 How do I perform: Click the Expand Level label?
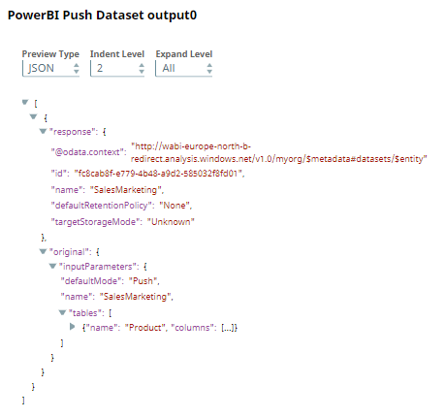coord(184,54)
